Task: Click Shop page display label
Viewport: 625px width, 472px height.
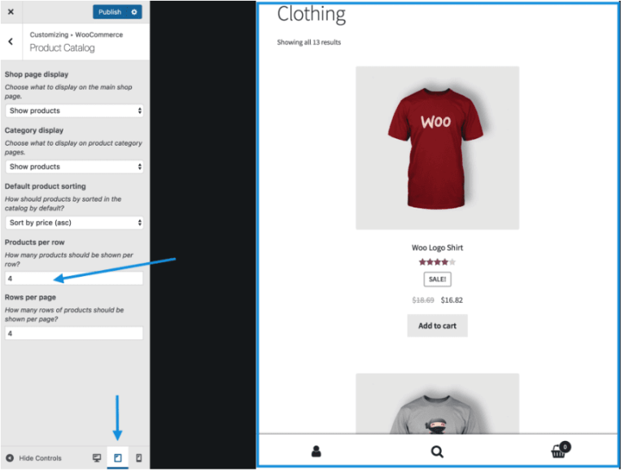Action: (x=37, y=75)
